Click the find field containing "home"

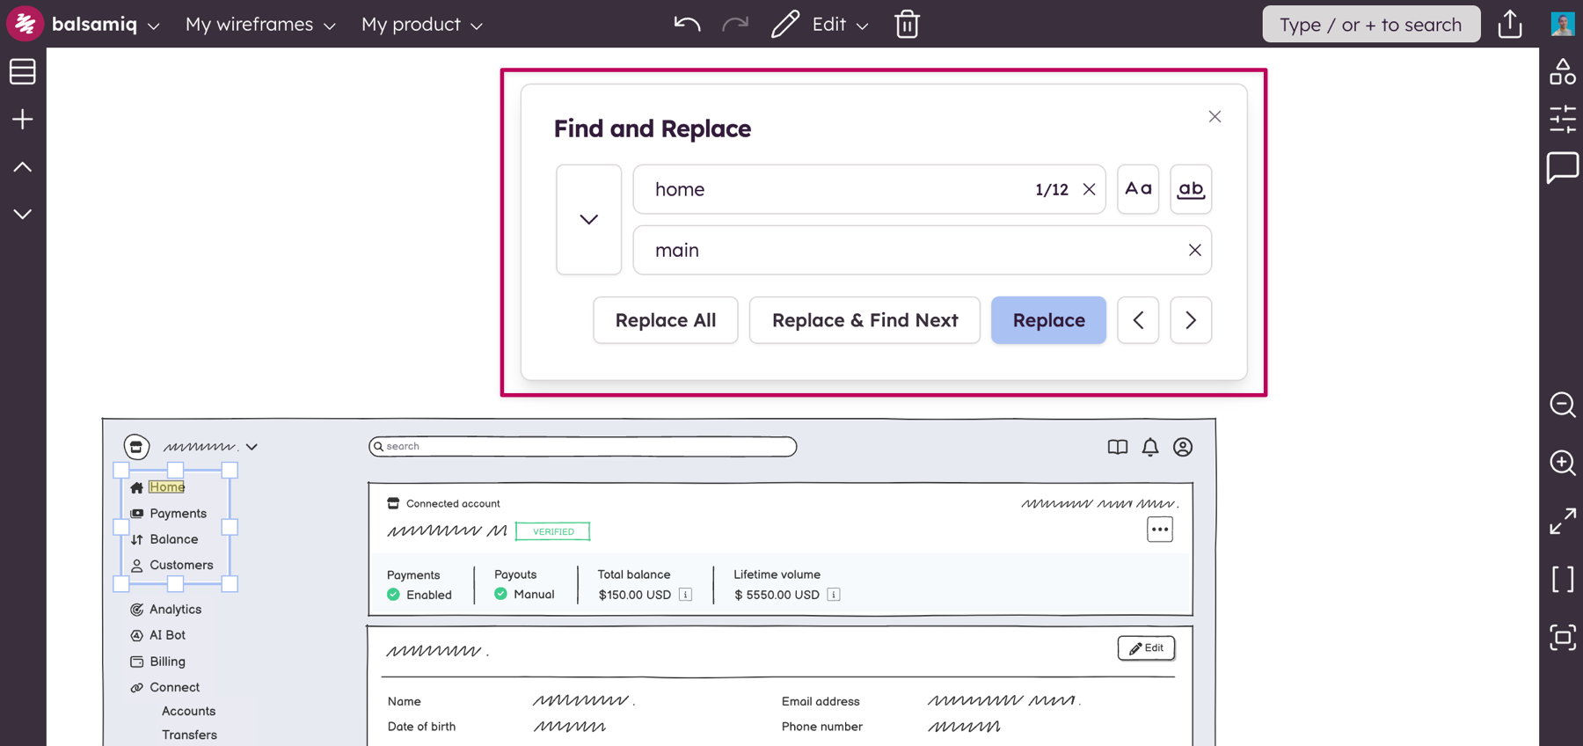(x=835, y=189)
